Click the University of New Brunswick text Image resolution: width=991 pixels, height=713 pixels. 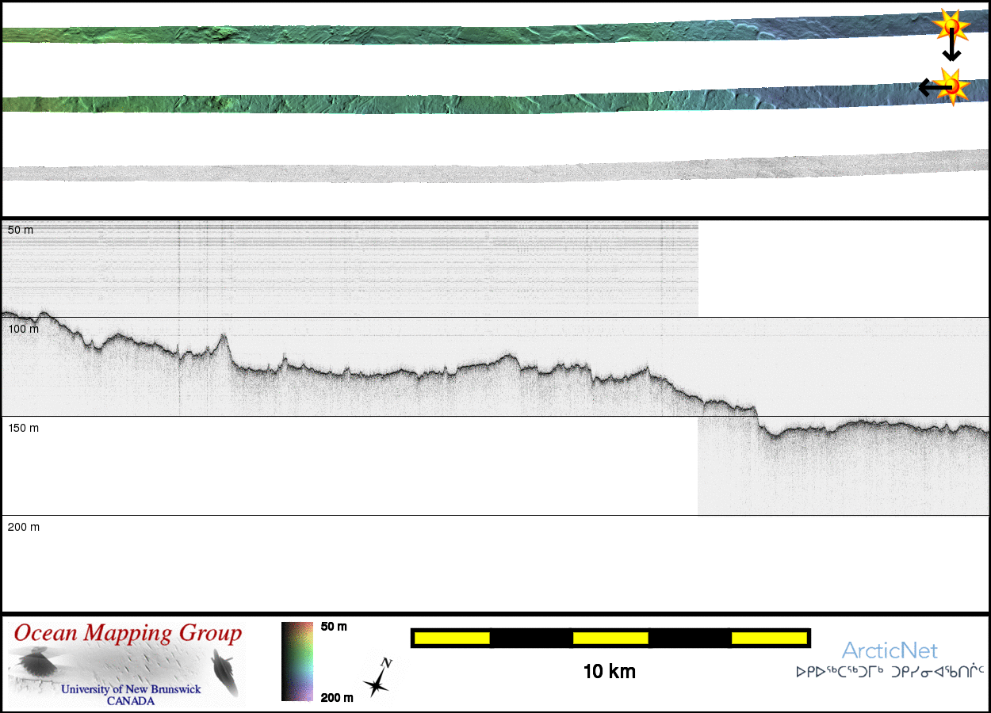coord(131,689)
